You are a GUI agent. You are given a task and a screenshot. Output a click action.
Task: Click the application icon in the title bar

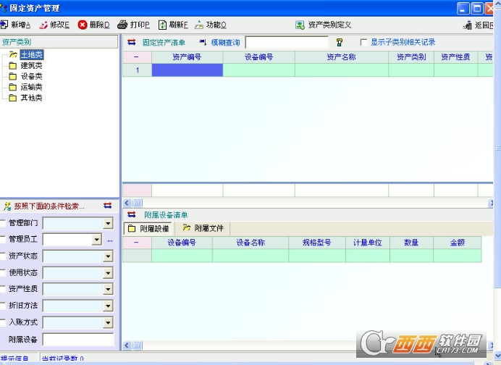(4, 8)
